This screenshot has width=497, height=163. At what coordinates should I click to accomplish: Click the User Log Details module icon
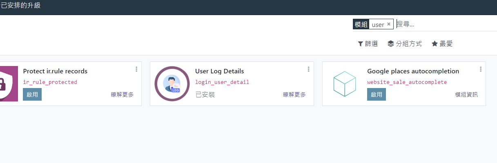(x=172, y=84)
